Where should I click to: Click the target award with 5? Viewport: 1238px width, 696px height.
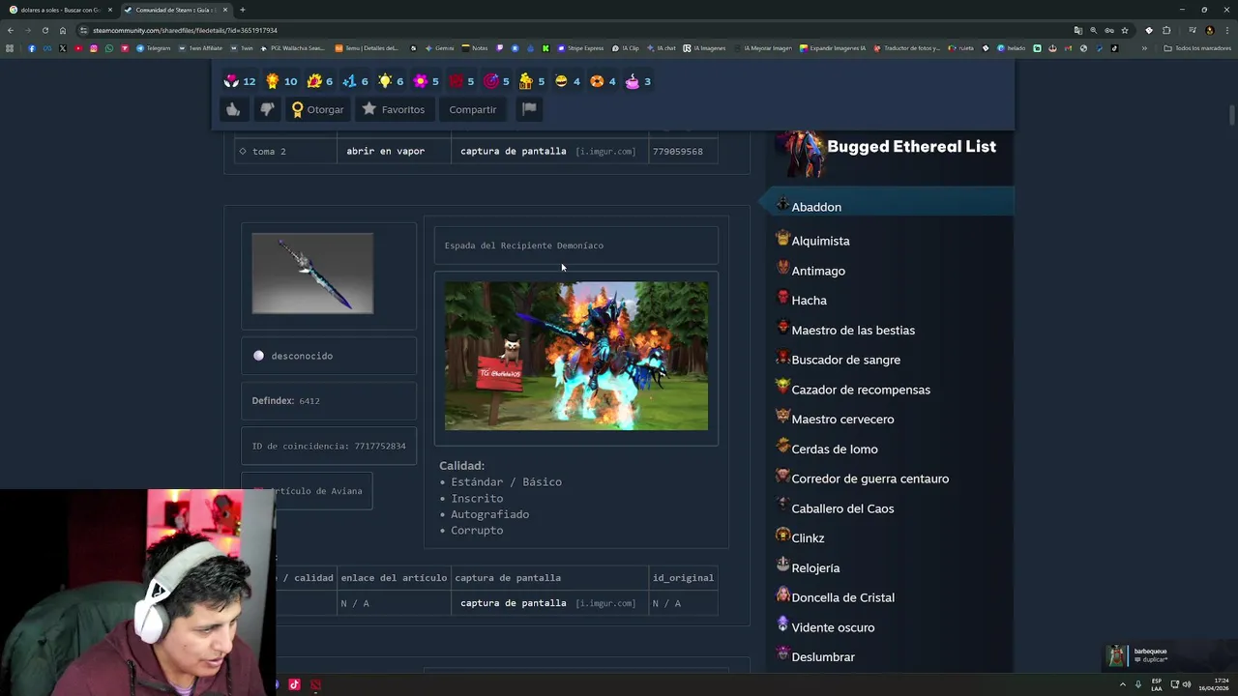(x=497, y=81)
